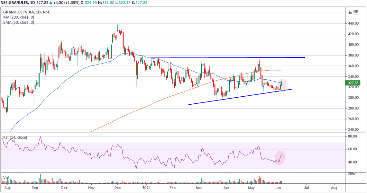Click the C:327.85 close value

pyautogui.click(x=139, y=3)
